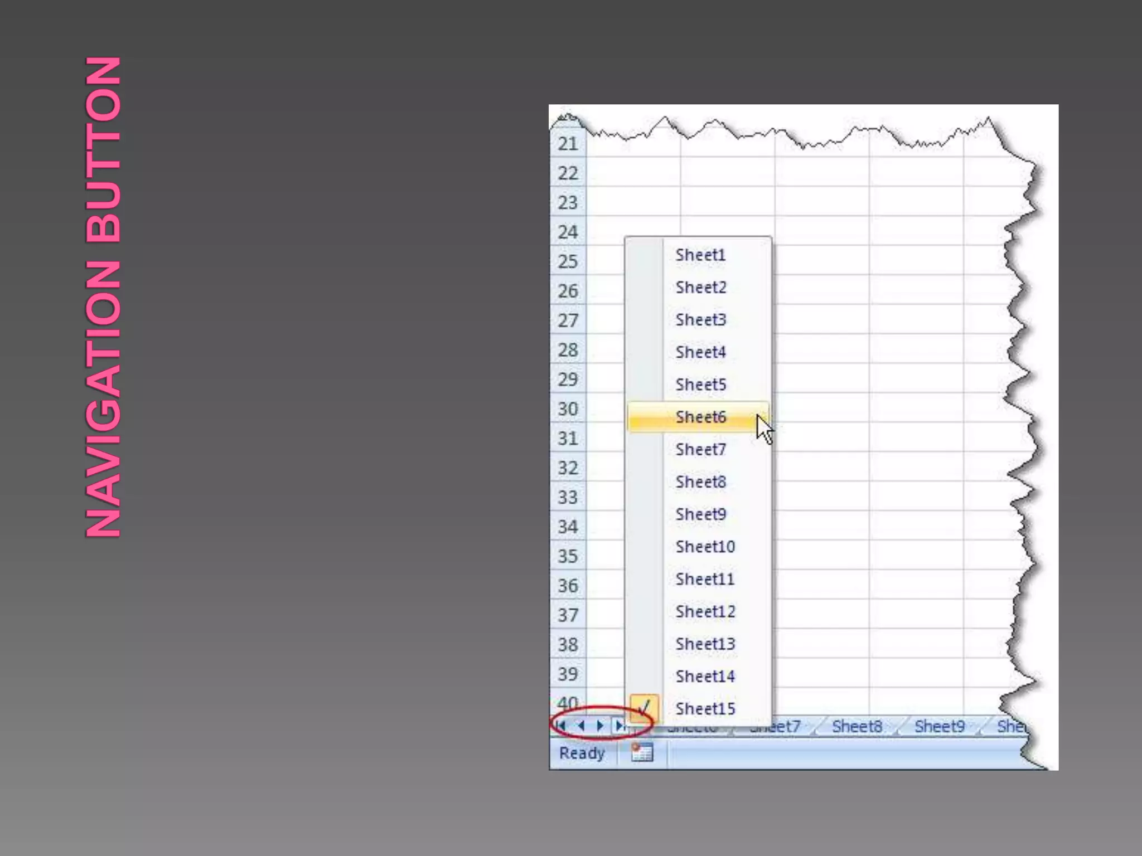Click the checkmark beside Sheet15
1142x856 pixels.
(x=644, y=708)
